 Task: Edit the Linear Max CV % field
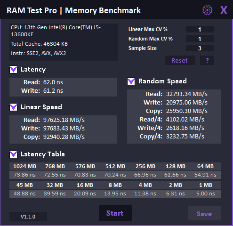pyautogui.click(x=200, y=29)
